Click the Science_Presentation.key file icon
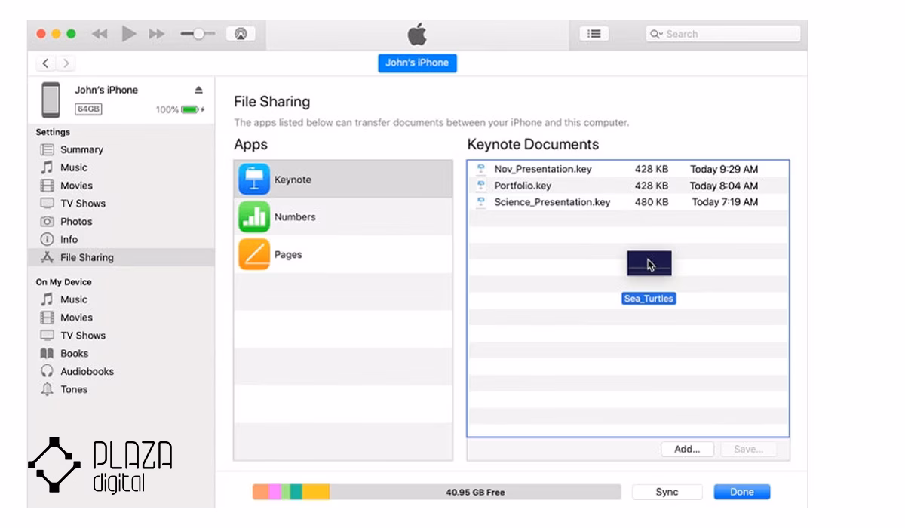Image resolution: width=905 pixels, height=528 pixels. tap(480, 202)
